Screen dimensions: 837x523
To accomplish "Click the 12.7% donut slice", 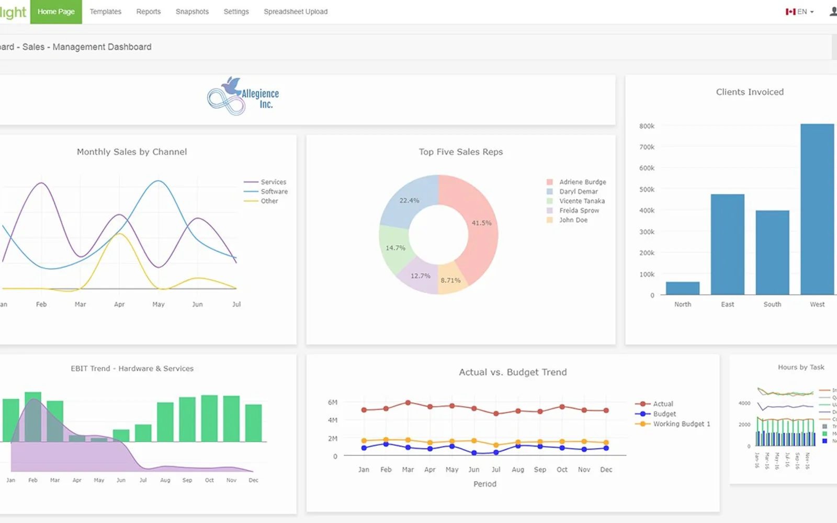I will click(x=421, y=276).
